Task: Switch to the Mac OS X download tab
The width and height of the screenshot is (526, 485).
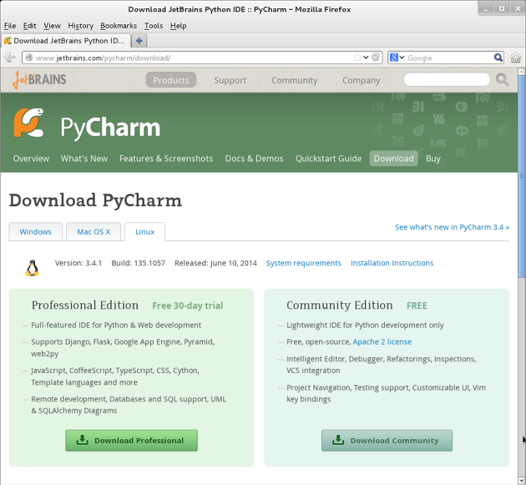Action: click(94, 232)
